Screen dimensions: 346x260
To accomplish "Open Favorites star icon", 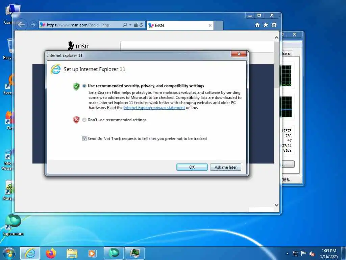I will [x=266, y=25].
